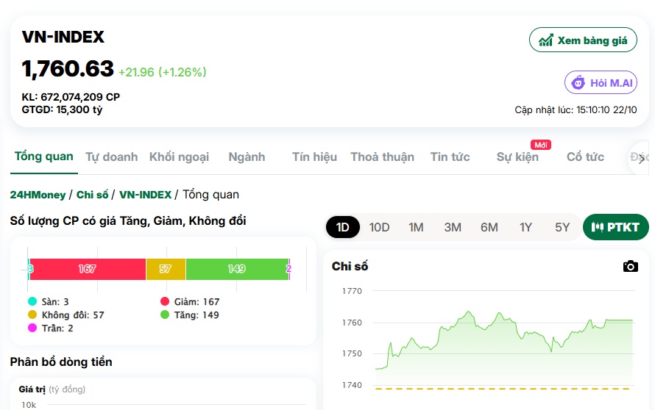Ask M.AI using Hỏi M.AI button
Viewport: 655px width, 410px height.
[x=601, y=82]
